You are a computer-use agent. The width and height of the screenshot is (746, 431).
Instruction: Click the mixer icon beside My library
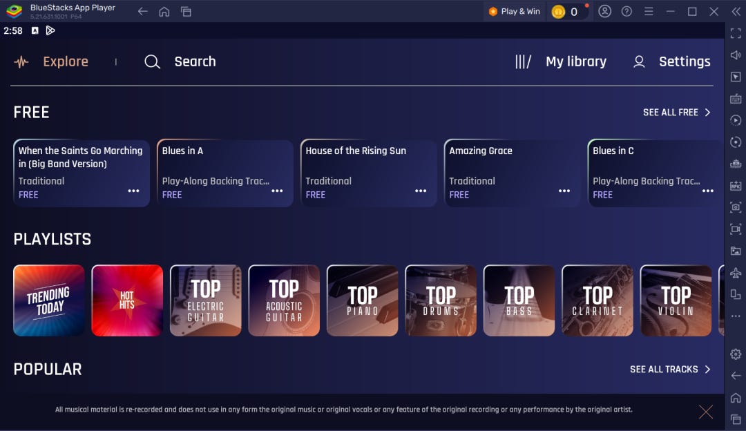point(522,61)
